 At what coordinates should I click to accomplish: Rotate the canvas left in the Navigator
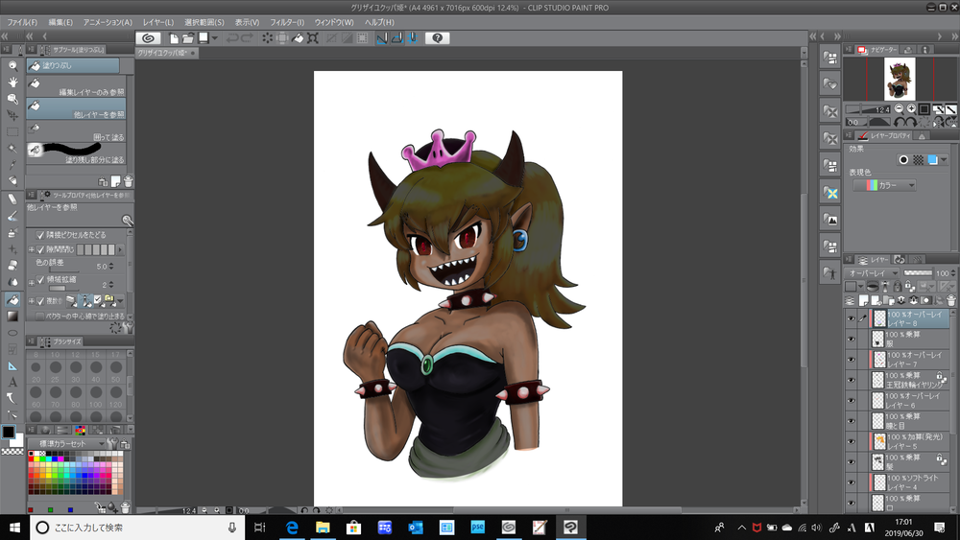[x=900, y=122]
